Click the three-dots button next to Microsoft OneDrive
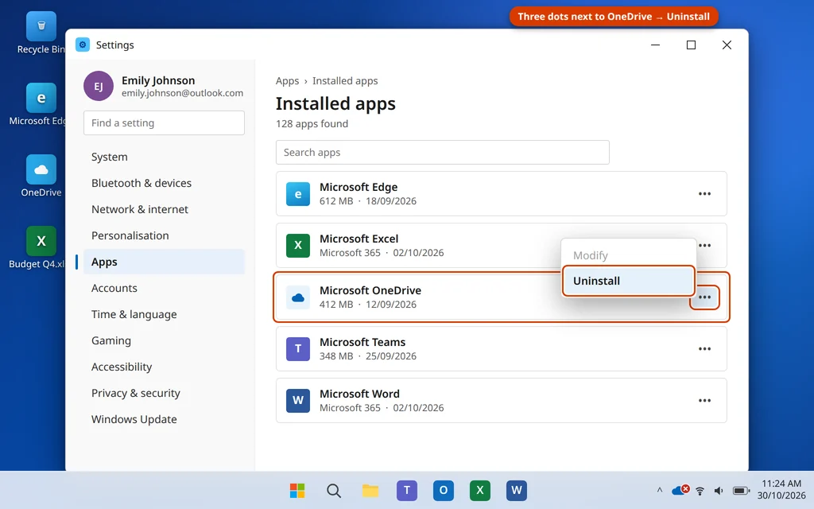 click(x=704, y=297)
